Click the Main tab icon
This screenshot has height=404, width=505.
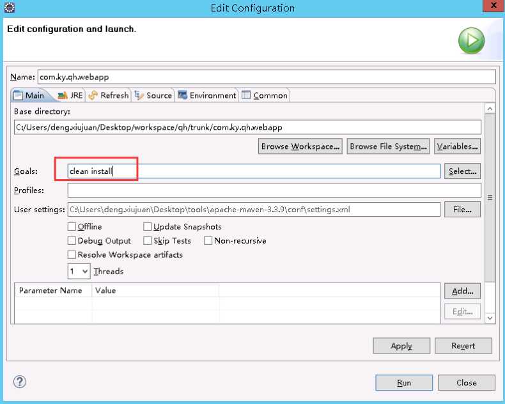coord(19,95)
